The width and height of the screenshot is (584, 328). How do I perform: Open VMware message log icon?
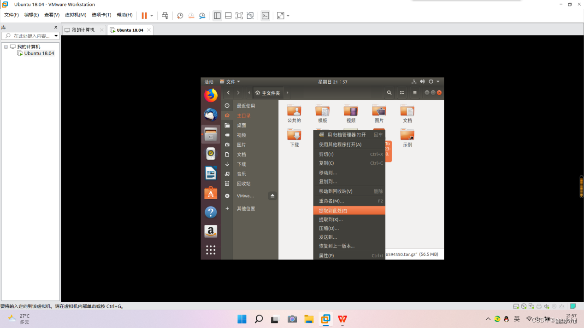pyautogui.click(x=573, y=306)
